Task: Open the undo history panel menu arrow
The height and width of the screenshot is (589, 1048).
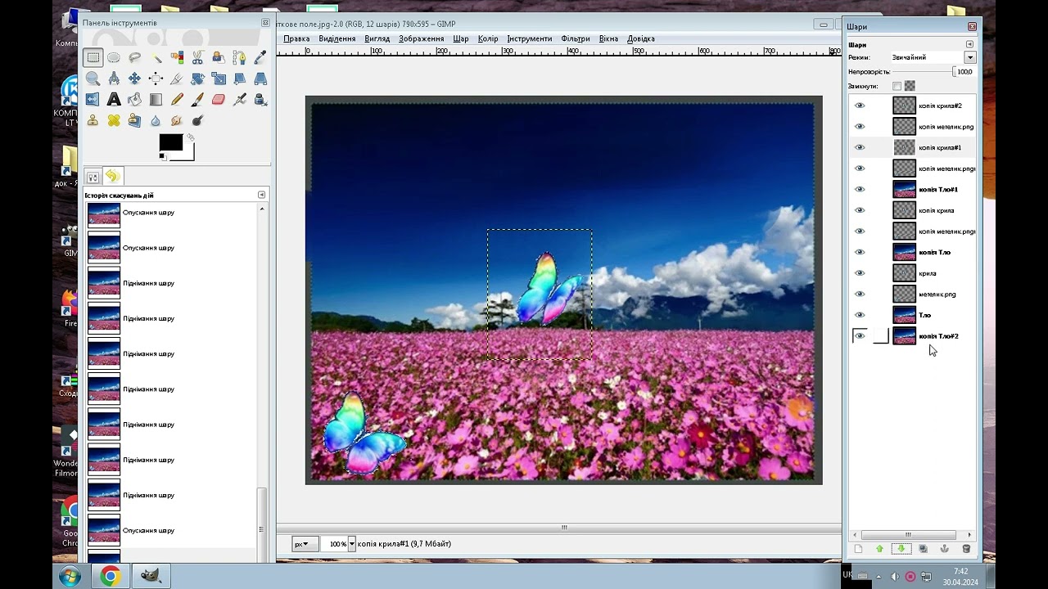Action: pos(262,195)
